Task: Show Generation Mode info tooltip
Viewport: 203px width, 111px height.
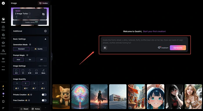Action: tap(30, 45)
